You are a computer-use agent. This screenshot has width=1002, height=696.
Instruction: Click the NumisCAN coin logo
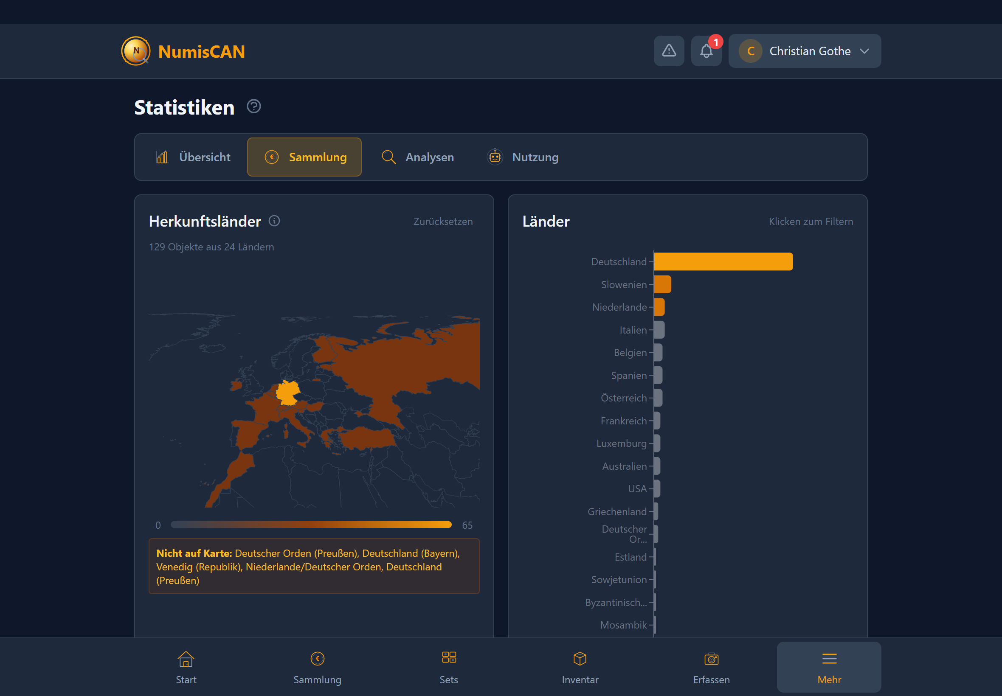click(x=136, y=51)
